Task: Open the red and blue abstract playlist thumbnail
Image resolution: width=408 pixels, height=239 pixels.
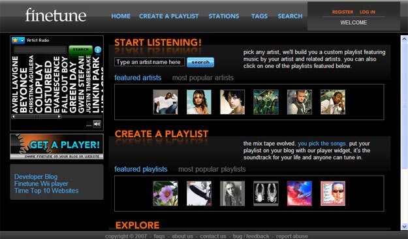Action: point(300,193)
